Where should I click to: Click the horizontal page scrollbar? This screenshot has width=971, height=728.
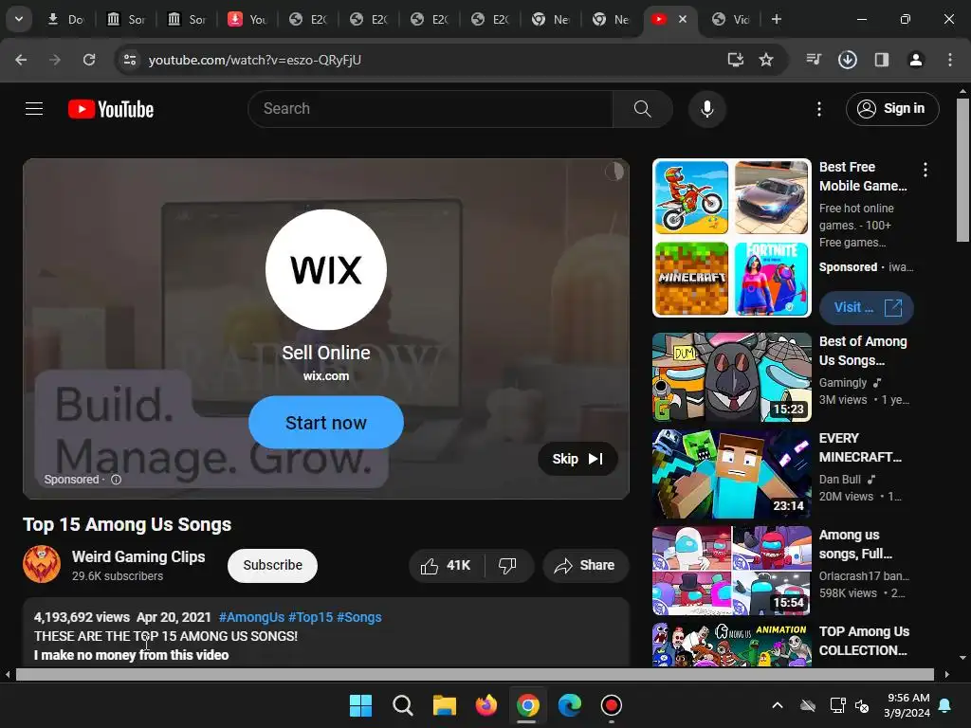tap(474, 674)
